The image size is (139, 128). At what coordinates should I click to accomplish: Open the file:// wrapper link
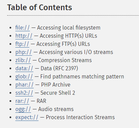[x=22, y=28]
